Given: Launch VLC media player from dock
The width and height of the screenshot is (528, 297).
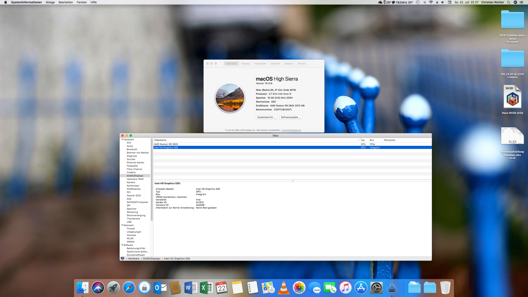Looking at the screenshot, I should pos(284,288).
